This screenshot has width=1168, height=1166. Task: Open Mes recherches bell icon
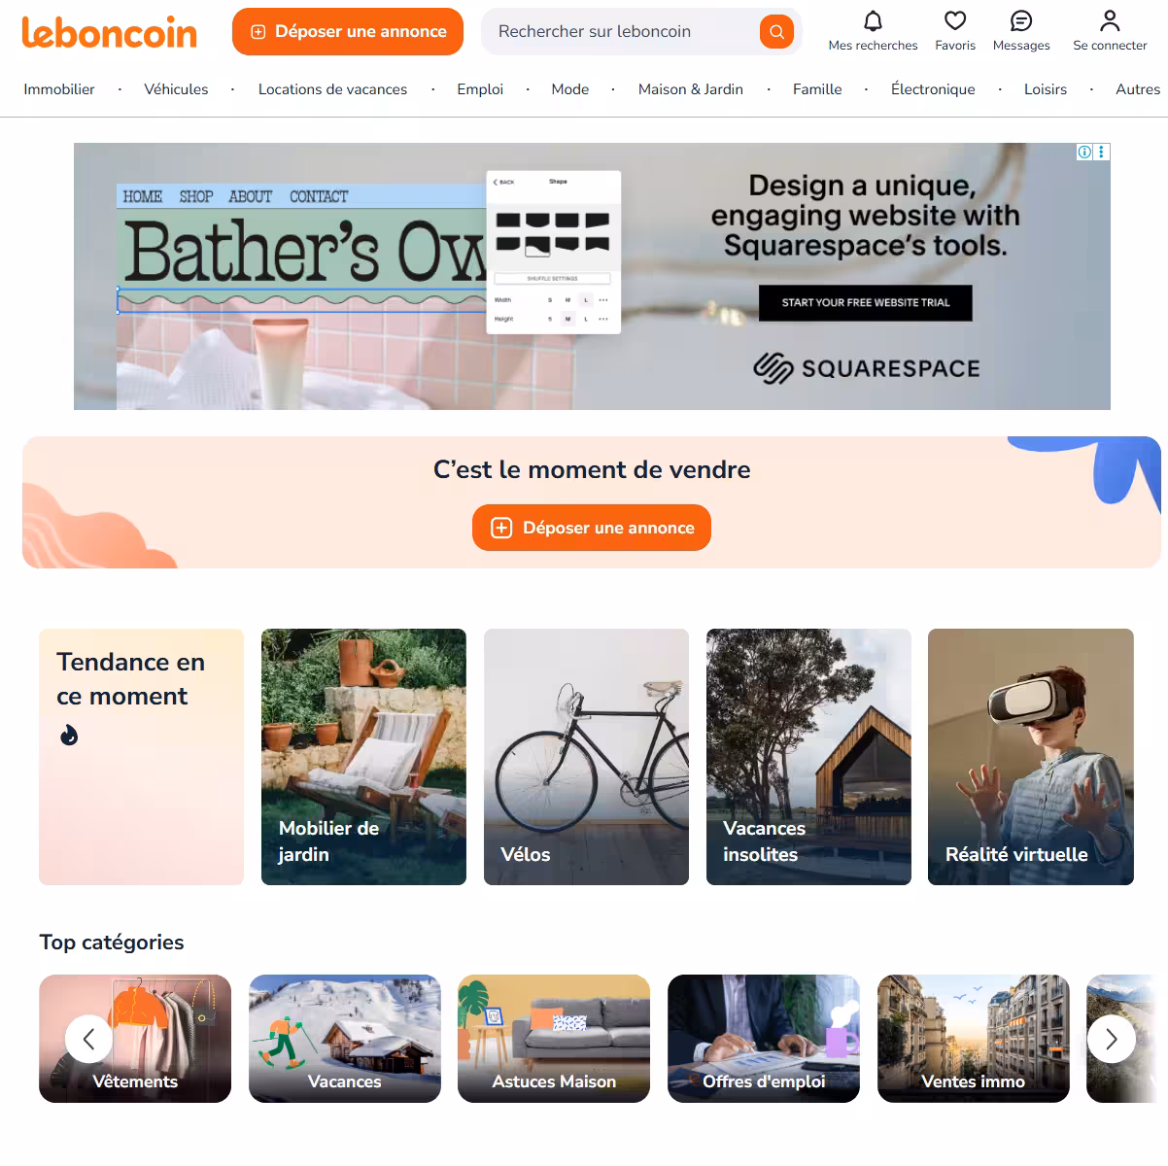[873, 20]
